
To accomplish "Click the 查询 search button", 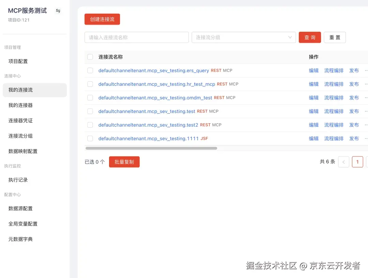I will pos(310,37).
